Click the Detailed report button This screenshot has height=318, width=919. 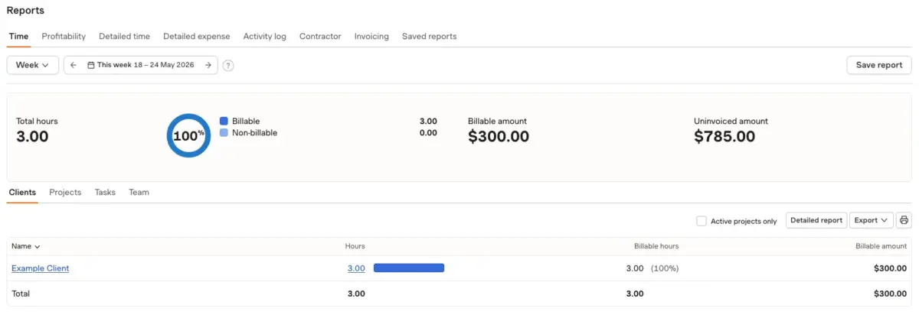tap(816, 220)
